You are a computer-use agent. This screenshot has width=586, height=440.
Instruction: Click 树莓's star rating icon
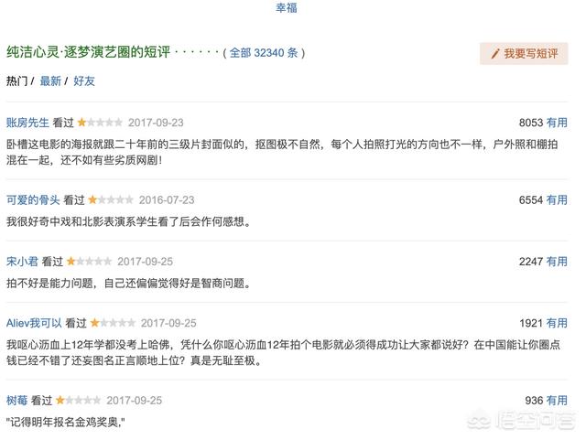pyautogui.click(x=78, y=401)
